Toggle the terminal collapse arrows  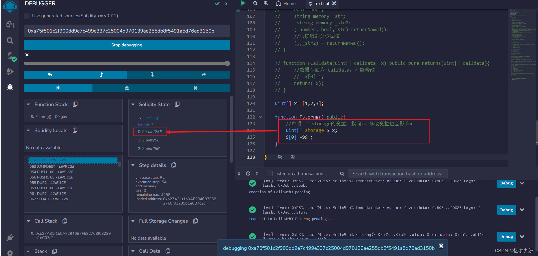[239, 174]
